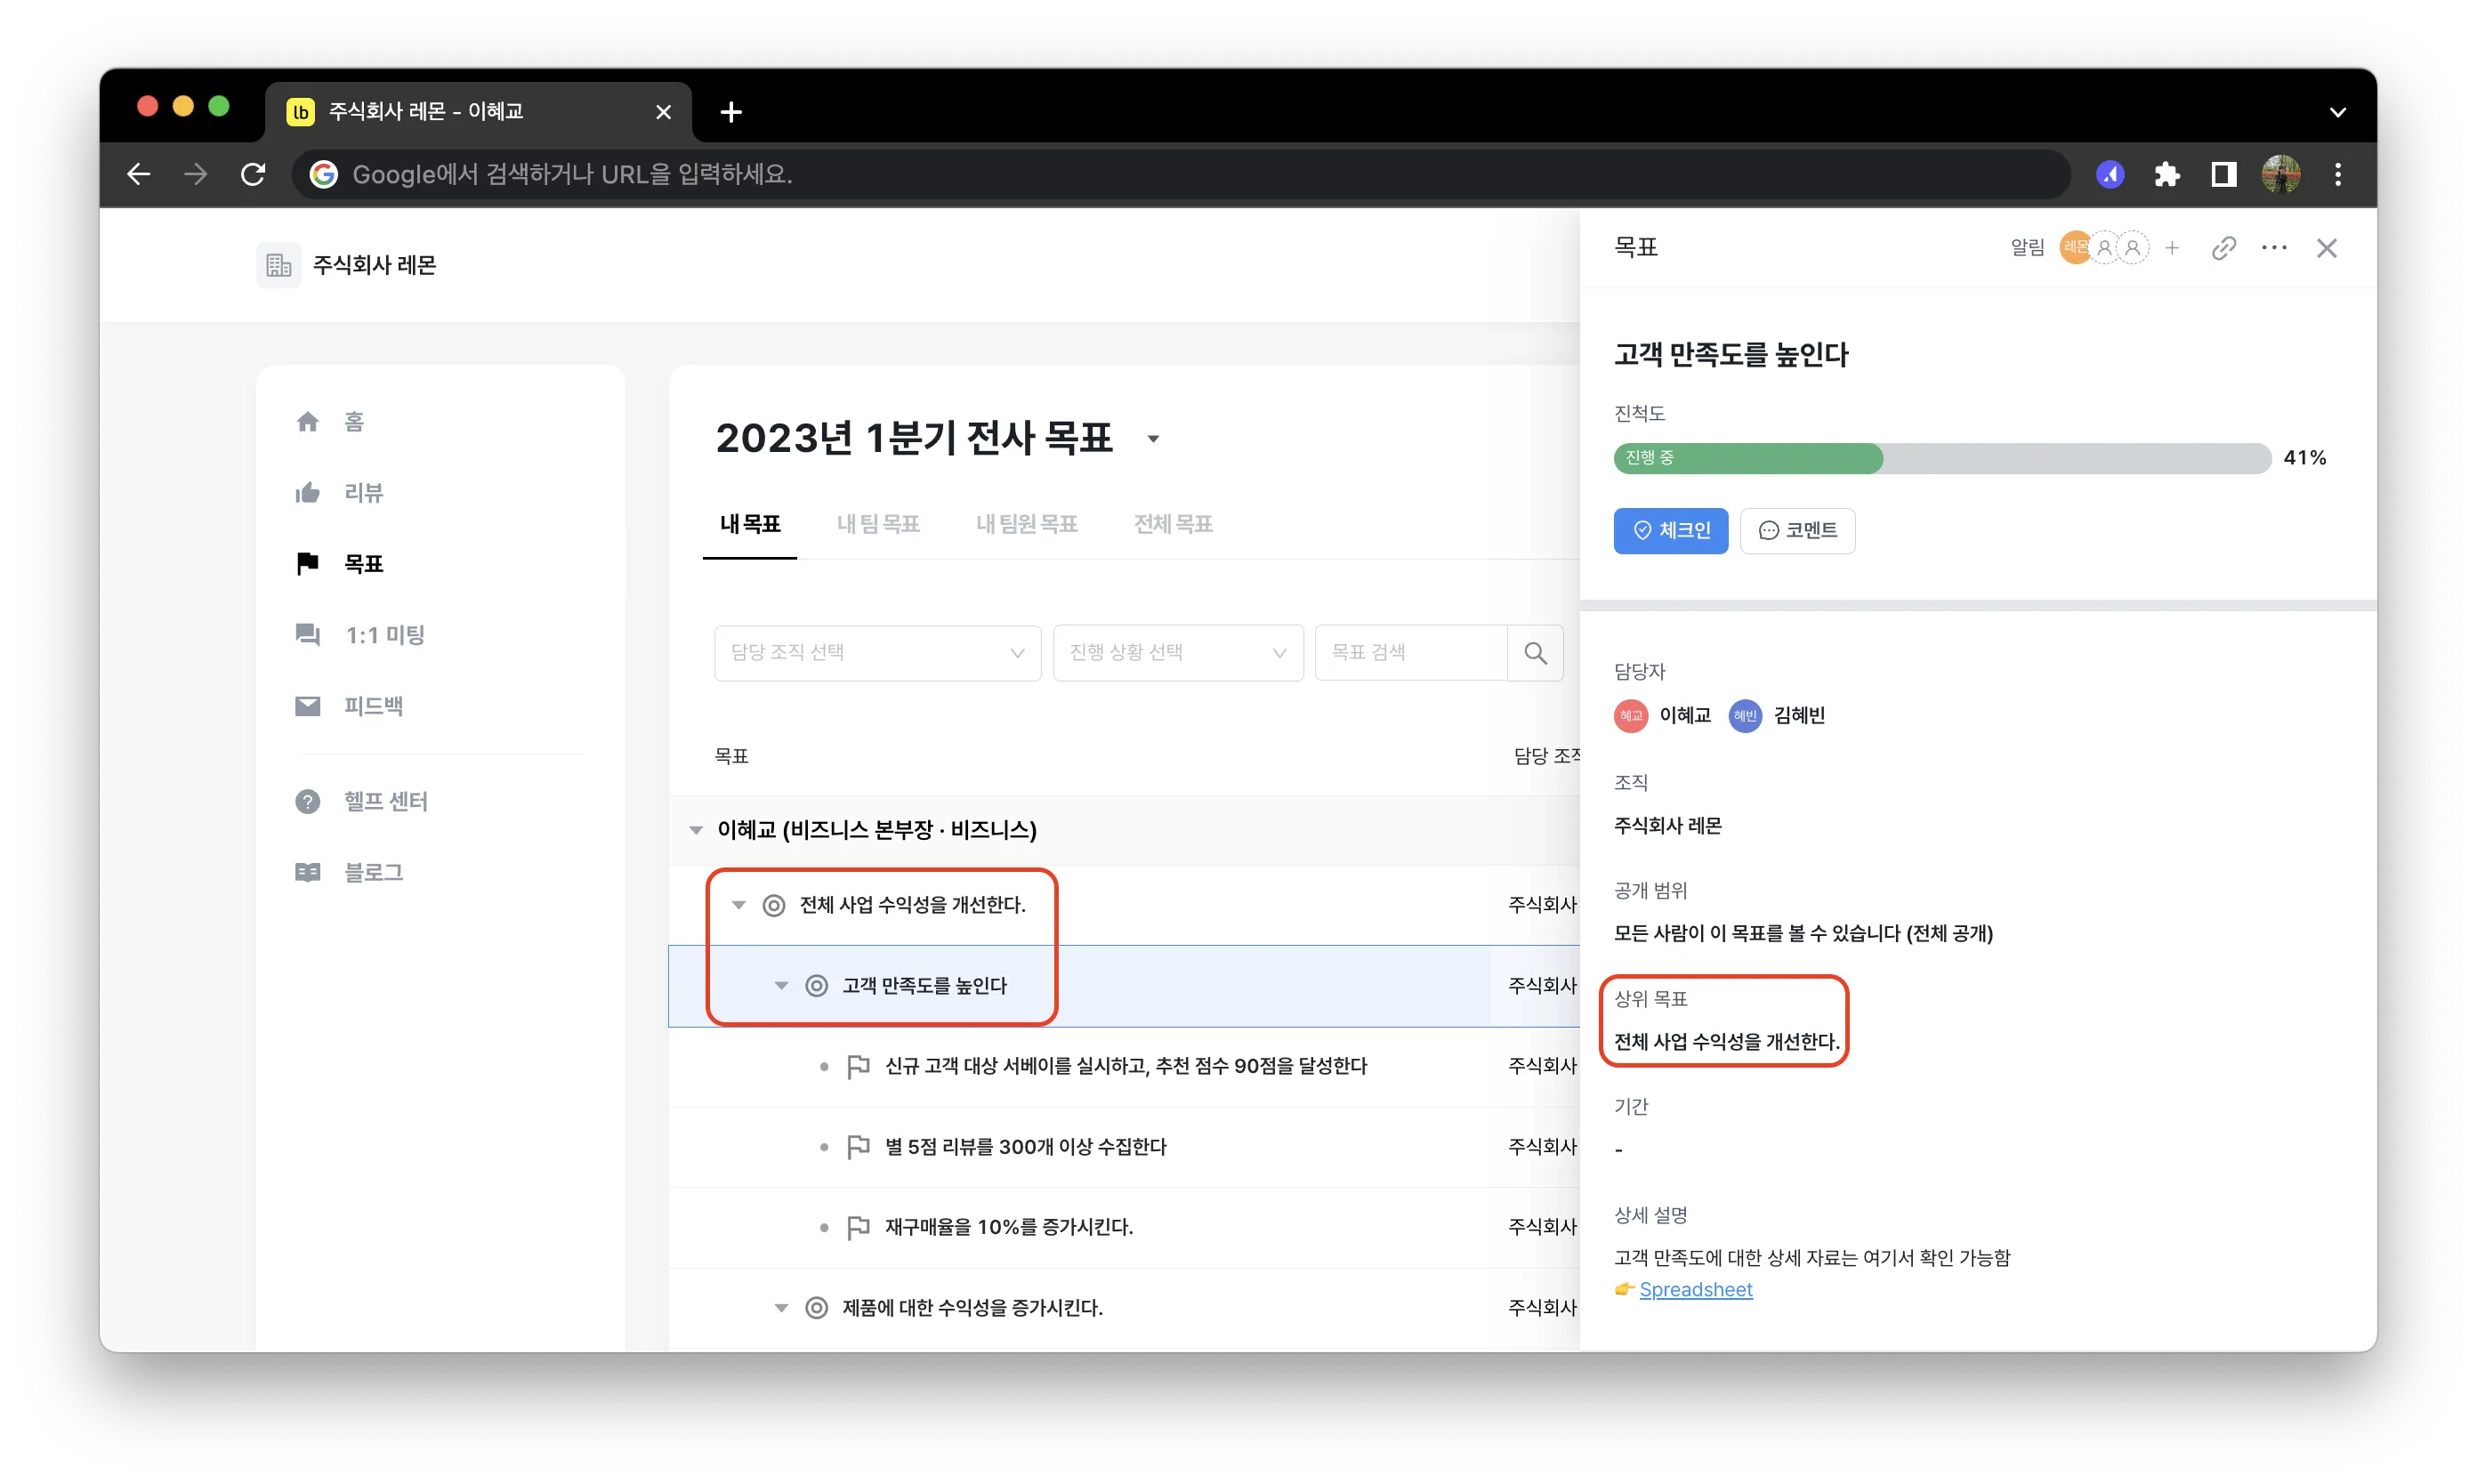Open the Spreadsheet link
The height and width of the screenshot is (1484, 2477).
(x=1695, y=1289)
